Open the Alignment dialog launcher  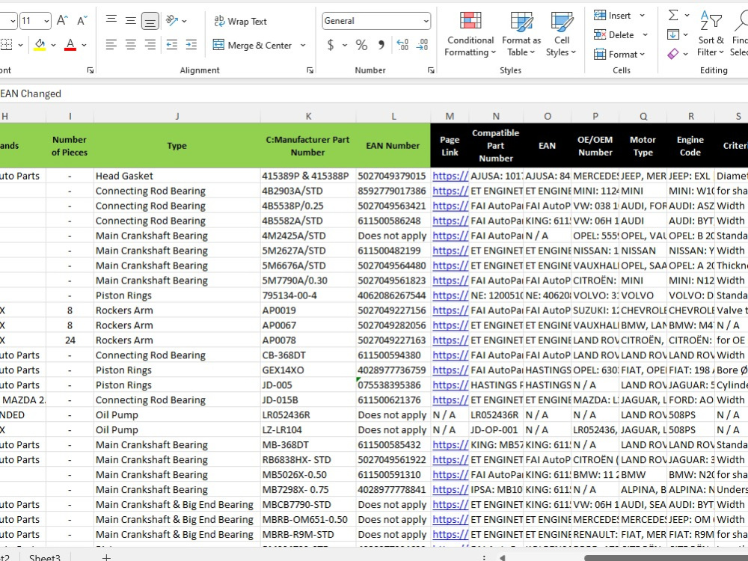[310, 70]
